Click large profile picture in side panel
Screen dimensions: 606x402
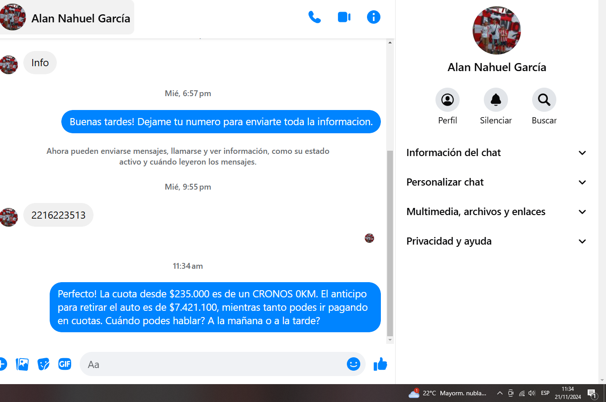pos(497,30)
